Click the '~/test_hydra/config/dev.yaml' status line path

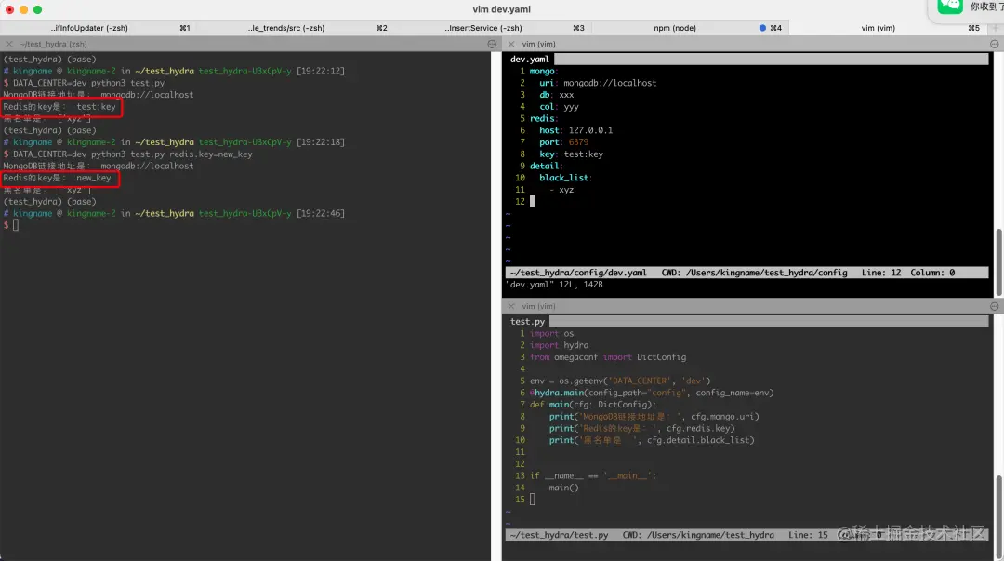tap(577, 273)
